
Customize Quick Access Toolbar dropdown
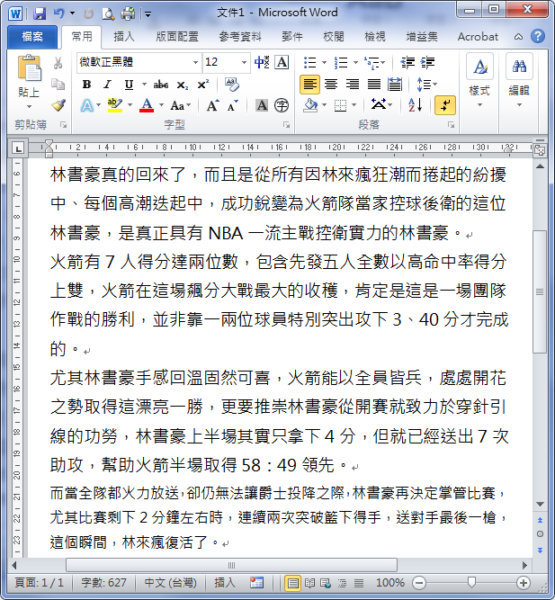[148, 14]
